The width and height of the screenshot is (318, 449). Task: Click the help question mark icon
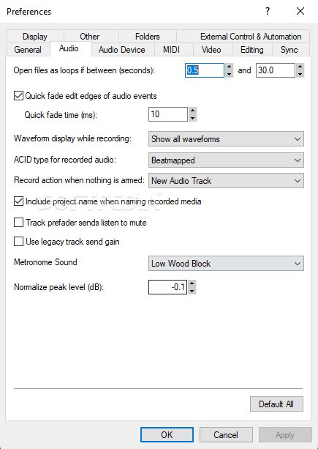(267, 12)
